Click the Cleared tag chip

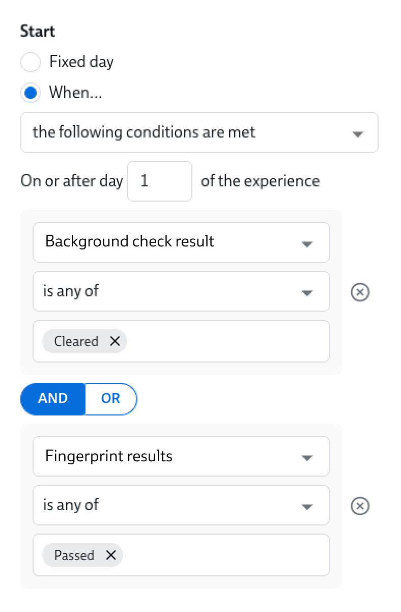(76, 341)
